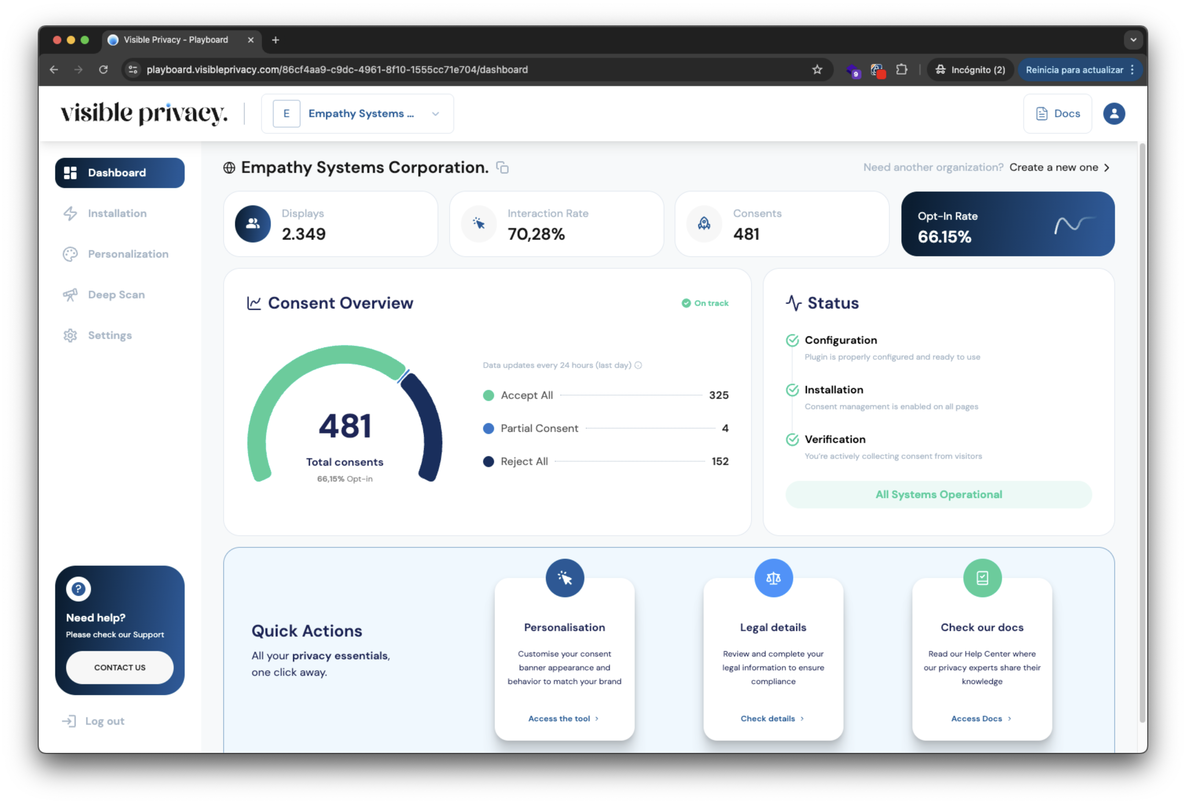The image size is (1186, 804).
Task: Open Settings with the gear icon
Action: tap(70, 335)
